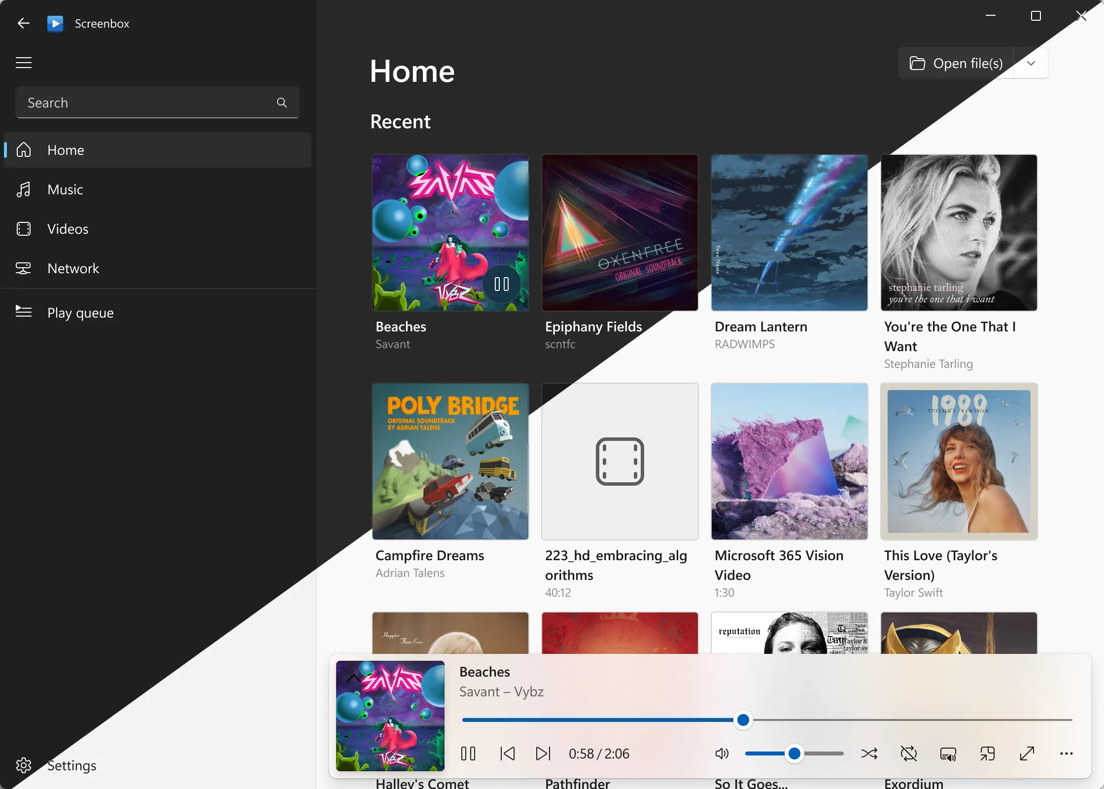Enable shuffle playback
The image size is (1104, 789).
click(869, 753)
